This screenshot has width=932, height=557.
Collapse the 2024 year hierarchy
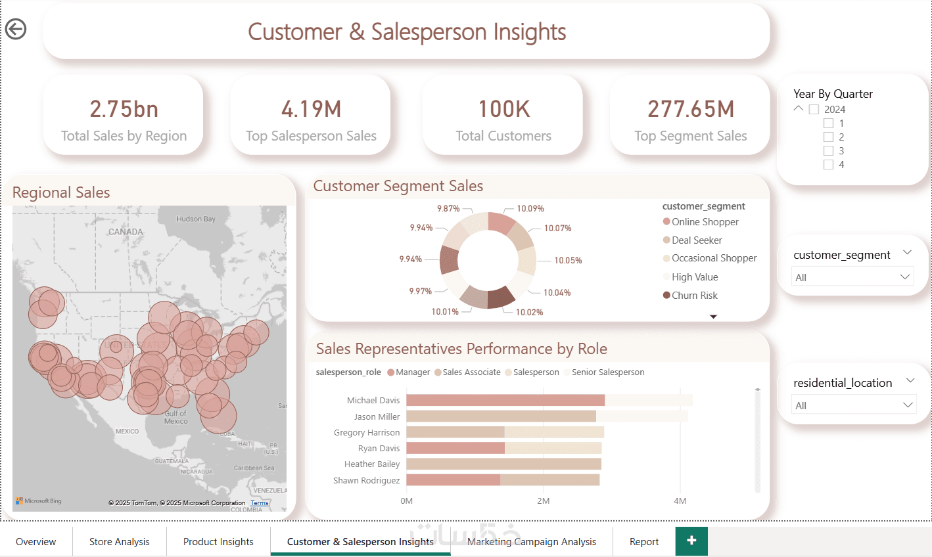tap(799, 109)
